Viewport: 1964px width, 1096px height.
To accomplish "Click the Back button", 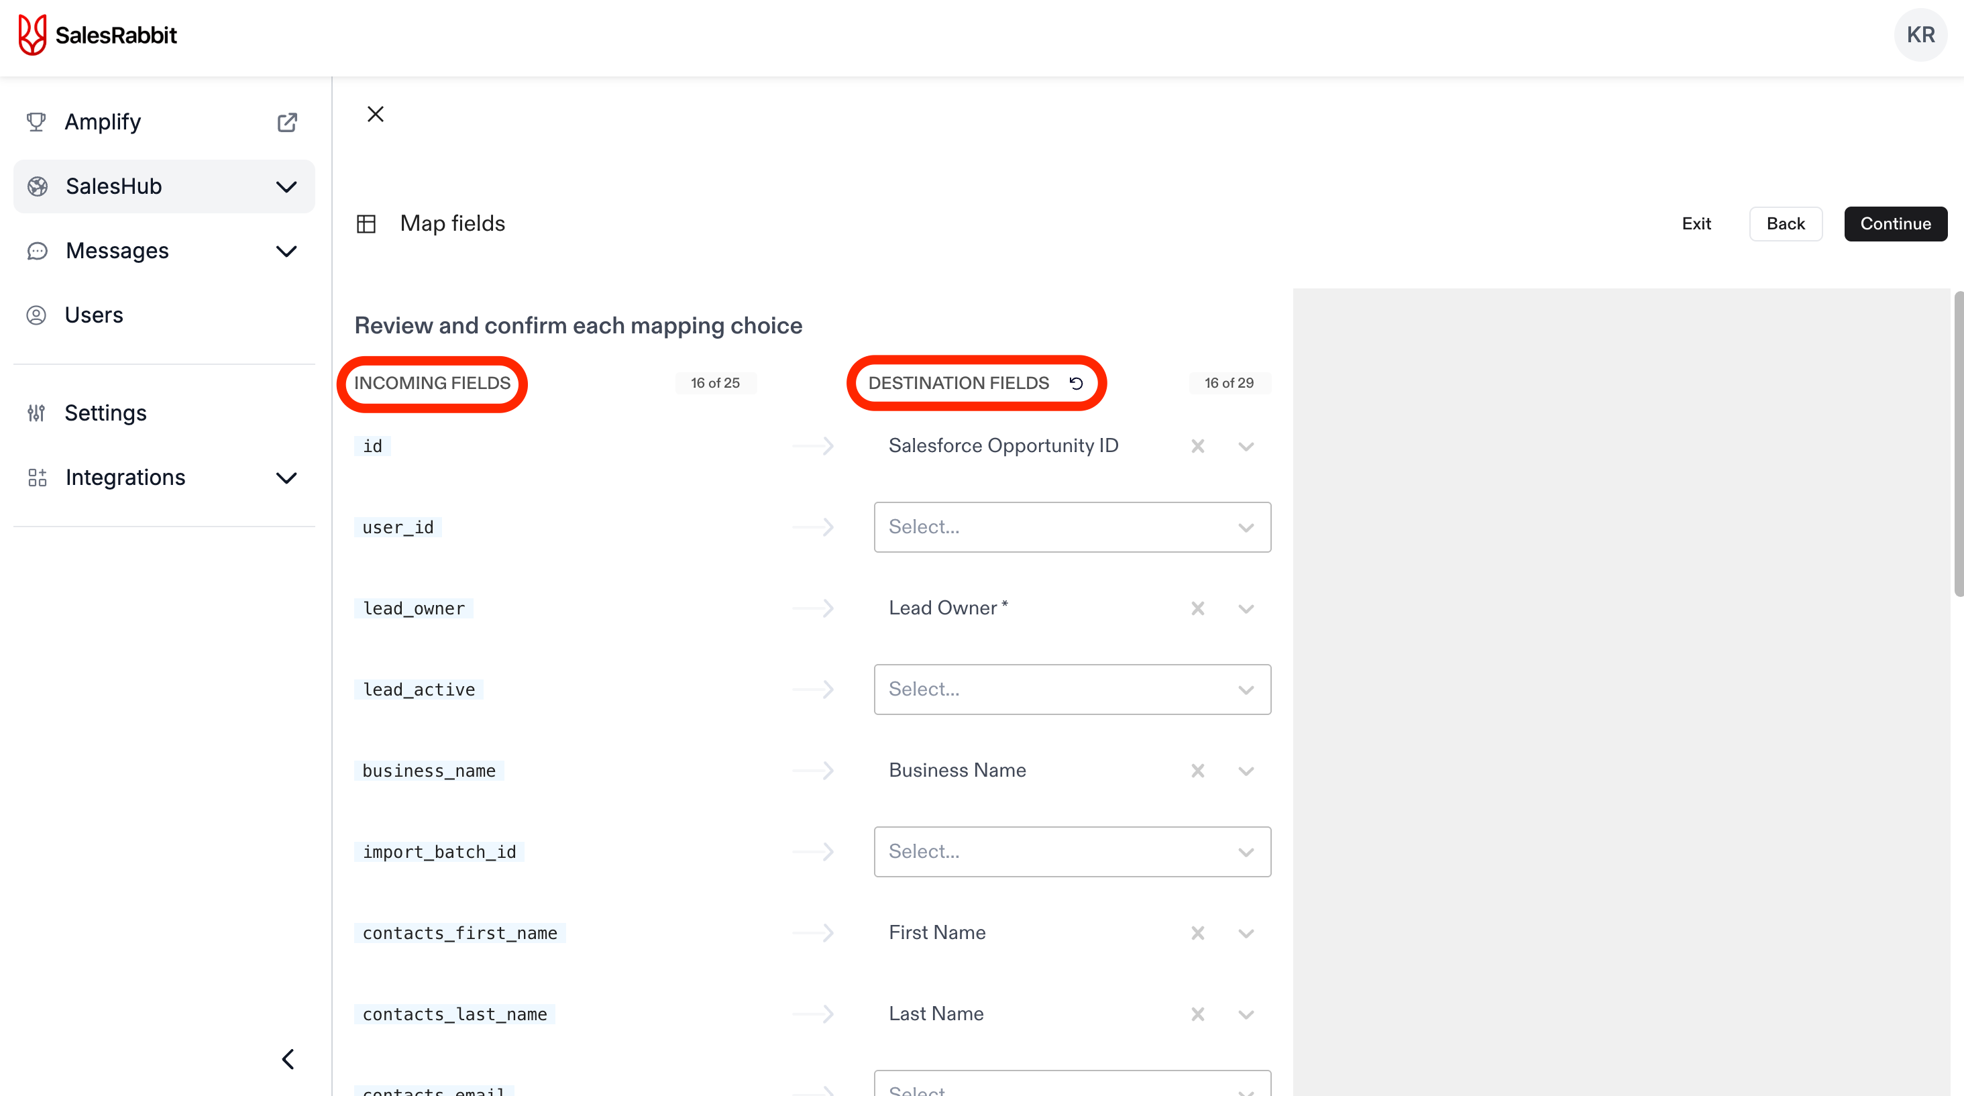I will 1785,224.
